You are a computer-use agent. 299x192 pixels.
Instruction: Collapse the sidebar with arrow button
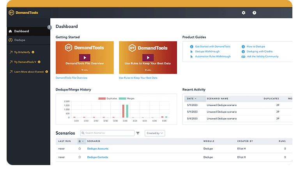pyautogui.click(x=50, y=27)
